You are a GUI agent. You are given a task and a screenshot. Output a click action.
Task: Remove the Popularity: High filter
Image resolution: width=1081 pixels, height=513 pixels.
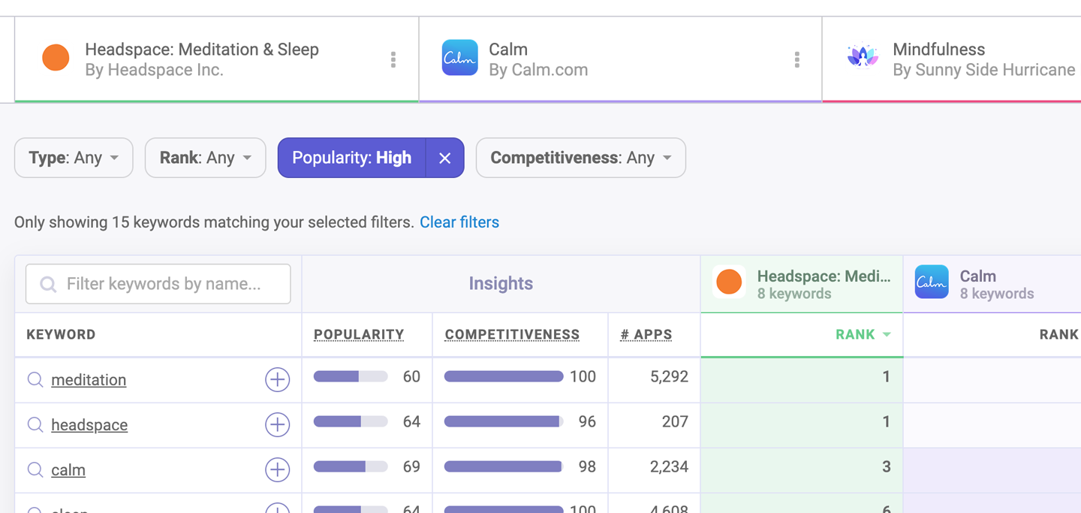pyautogui.click(x=445, y=158)
